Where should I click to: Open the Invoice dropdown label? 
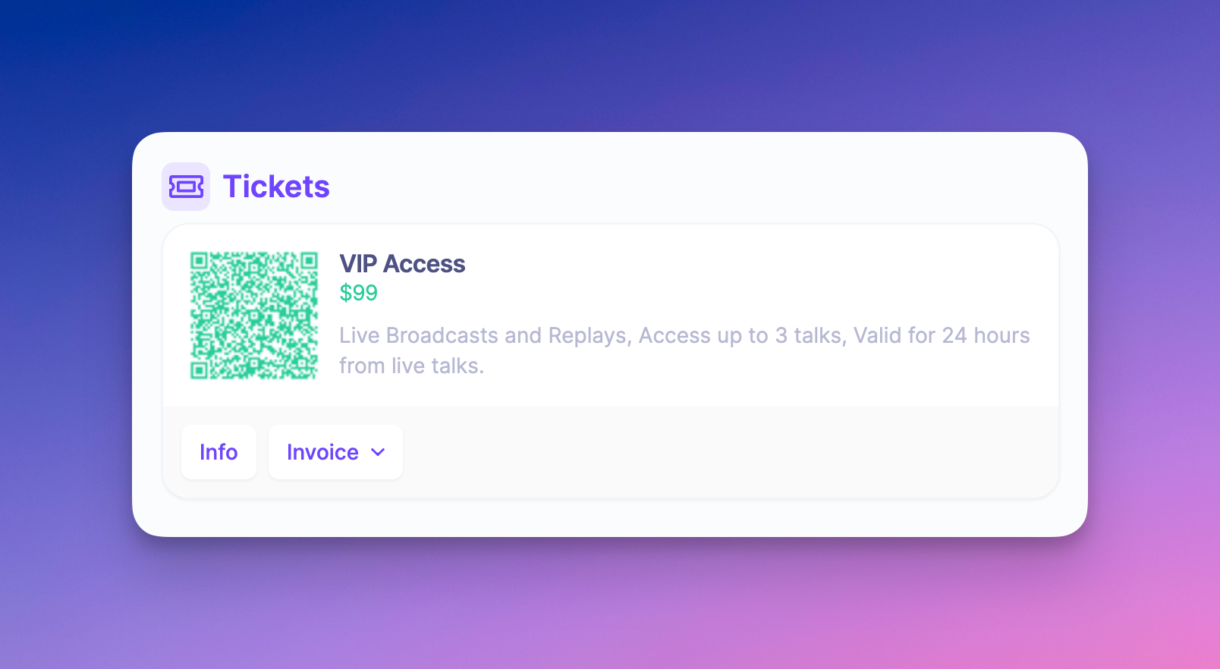point(322,452)
